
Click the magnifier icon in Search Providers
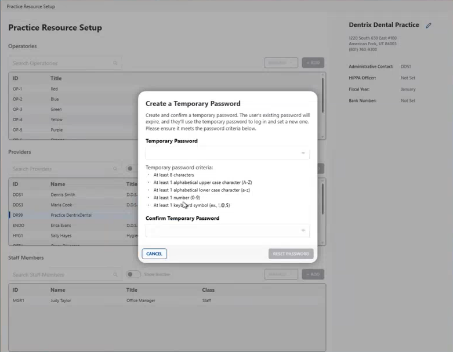(115, 169)
